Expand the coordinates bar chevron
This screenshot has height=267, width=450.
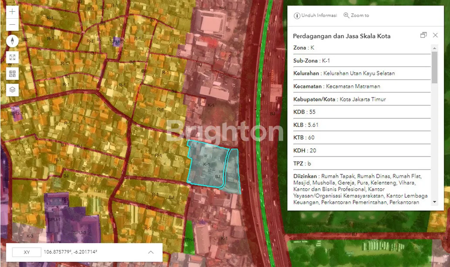(151, 252)
